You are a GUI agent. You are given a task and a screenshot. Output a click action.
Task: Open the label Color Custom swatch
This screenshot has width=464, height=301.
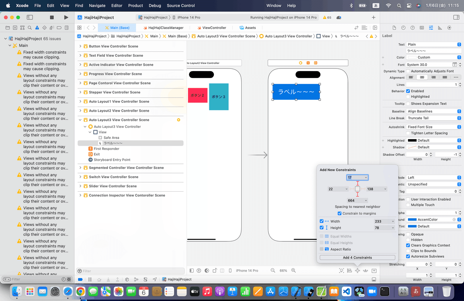(x=412, y=57)
